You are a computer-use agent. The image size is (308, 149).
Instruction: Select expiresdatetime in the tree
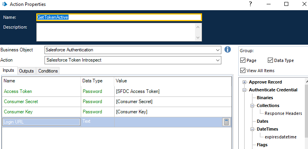click(280, 137)
